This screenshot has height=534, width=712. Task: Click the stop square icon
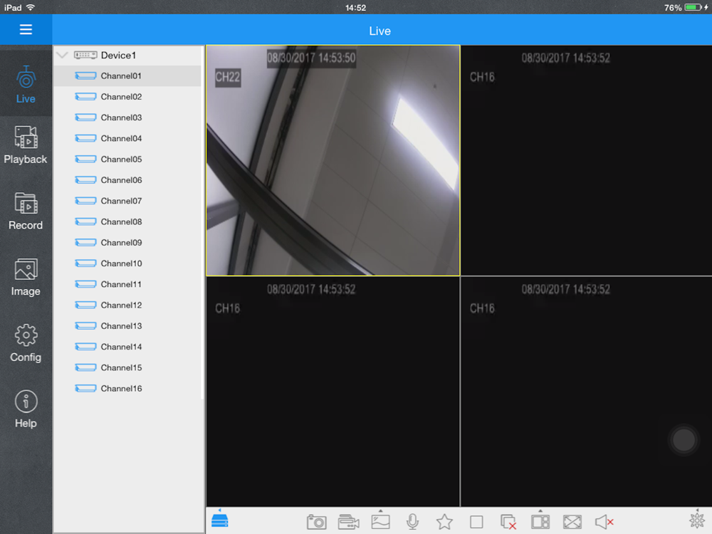pyautogui.click(x=476, y=522)
